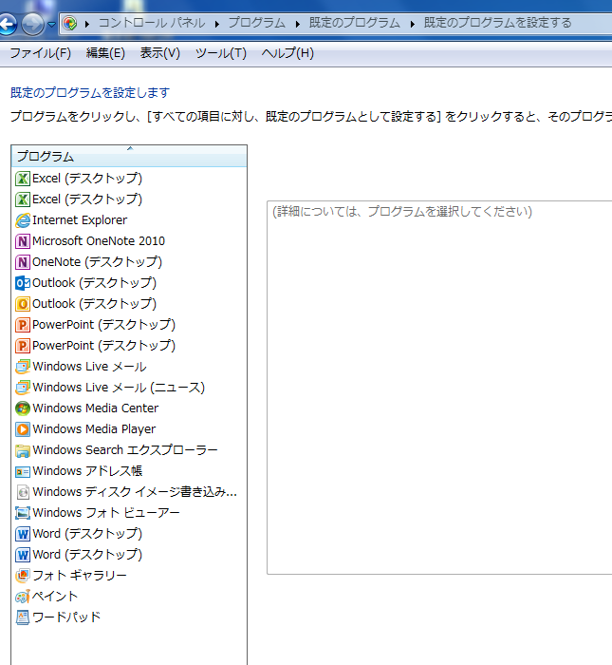The height and width of the screenshot is (665, 612).
Task: Sort list by プログラム column header
Action: (129, 156)
